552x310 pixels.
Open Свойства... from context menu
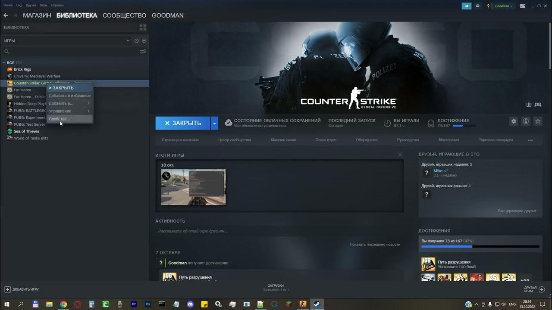pyautogui.click(x=69, y=119)
